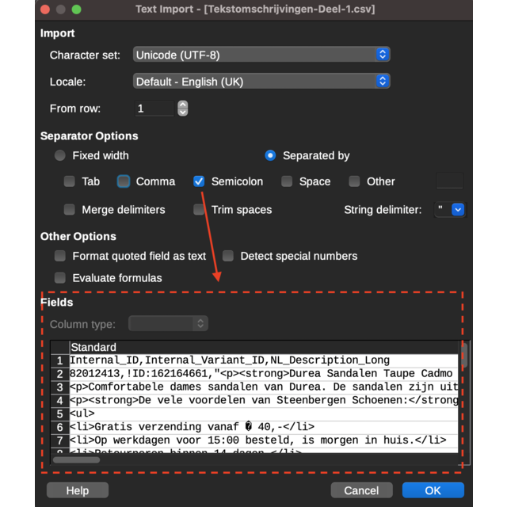Image resolution: width=507 pixels, height=507 pixels.
Task: Check Format quoted field as text
Action: tap(60, 256)
